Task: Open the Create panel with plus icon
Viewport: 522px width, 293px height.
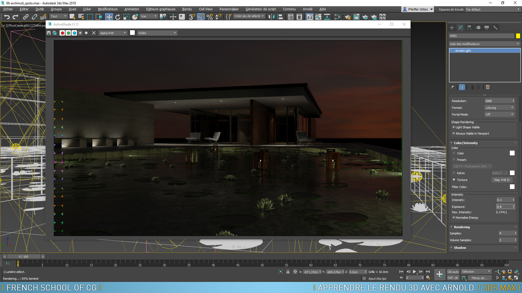Action: [452, 28]
